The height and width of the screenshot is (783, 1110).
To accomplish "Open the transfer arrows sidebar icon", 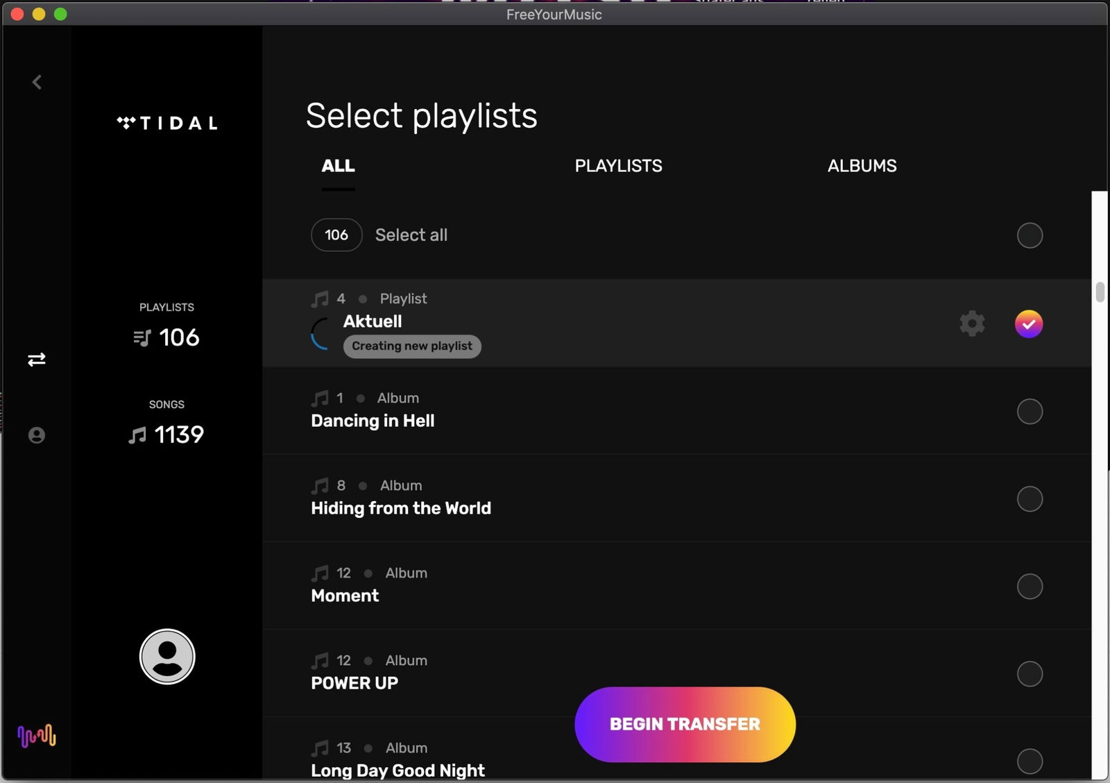I will [37, 360].
